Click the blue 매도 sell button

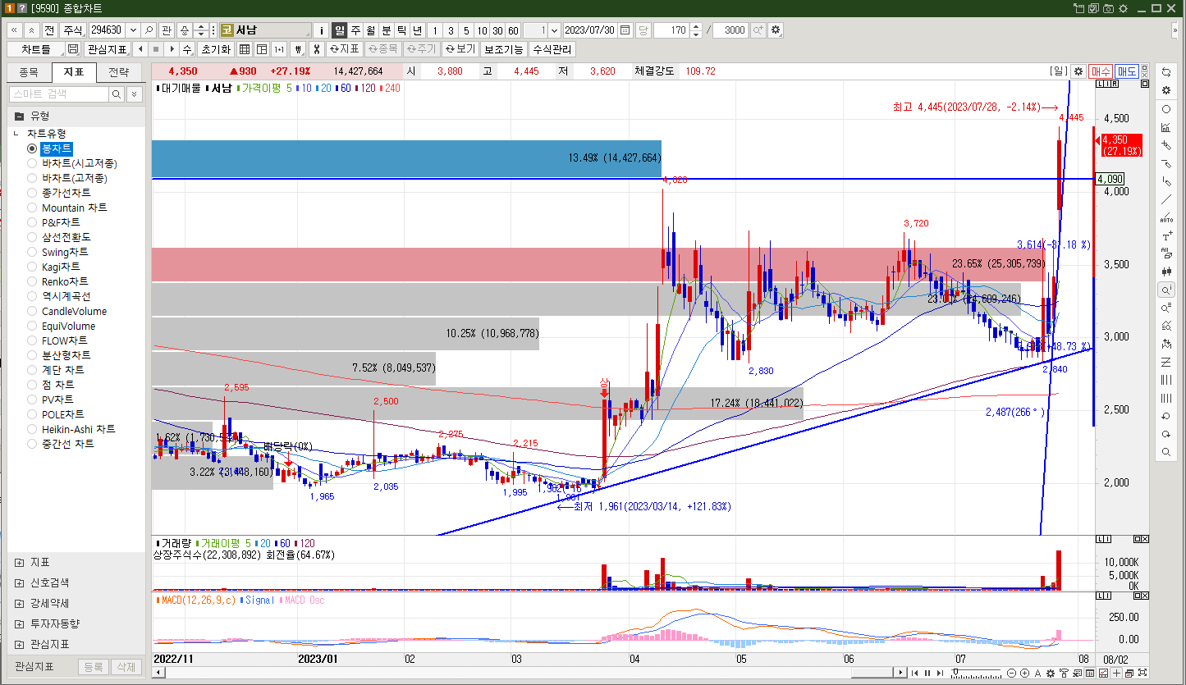(x=1127, y=71)
